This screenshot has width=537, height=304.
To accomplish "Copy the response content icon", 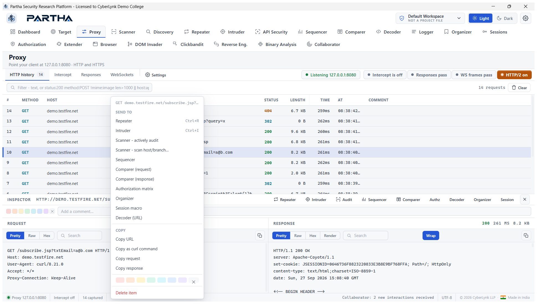I will pos(526,236).
